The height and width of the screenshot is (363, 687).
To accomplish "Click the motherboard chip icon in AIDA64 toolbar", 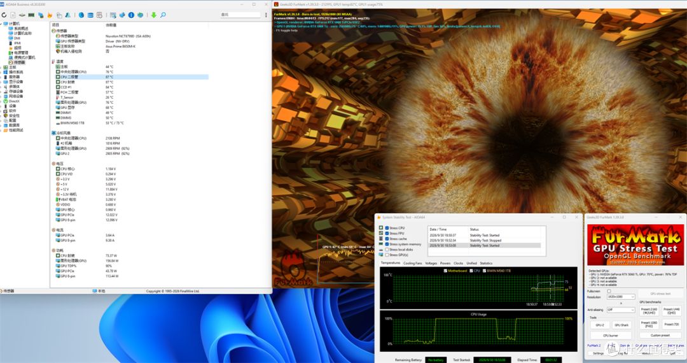I will [22, 15].
